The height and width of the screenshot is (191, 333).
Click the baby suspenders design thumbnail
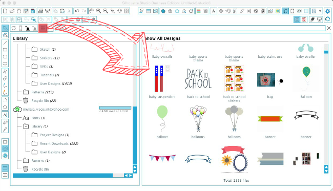click(162, 78)
